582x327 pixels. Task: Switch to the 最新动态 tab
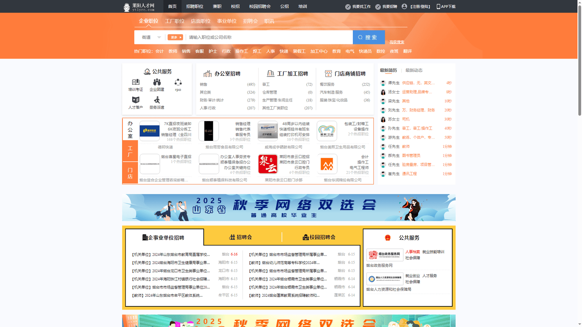pos(414,70)
